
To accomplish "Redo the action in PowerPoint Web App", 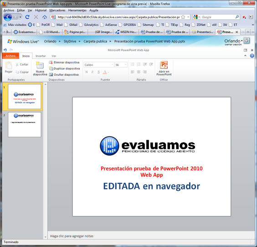I will coord(11,50).
